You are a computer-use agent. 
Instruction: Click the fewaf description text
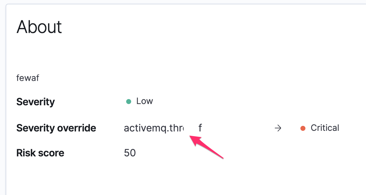(27, 78)
